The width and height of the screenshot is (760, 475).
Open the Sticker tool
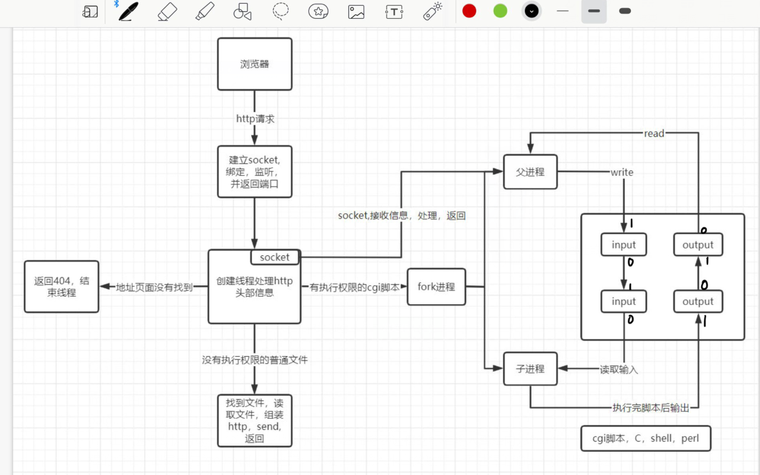click(x=318, y=12)
